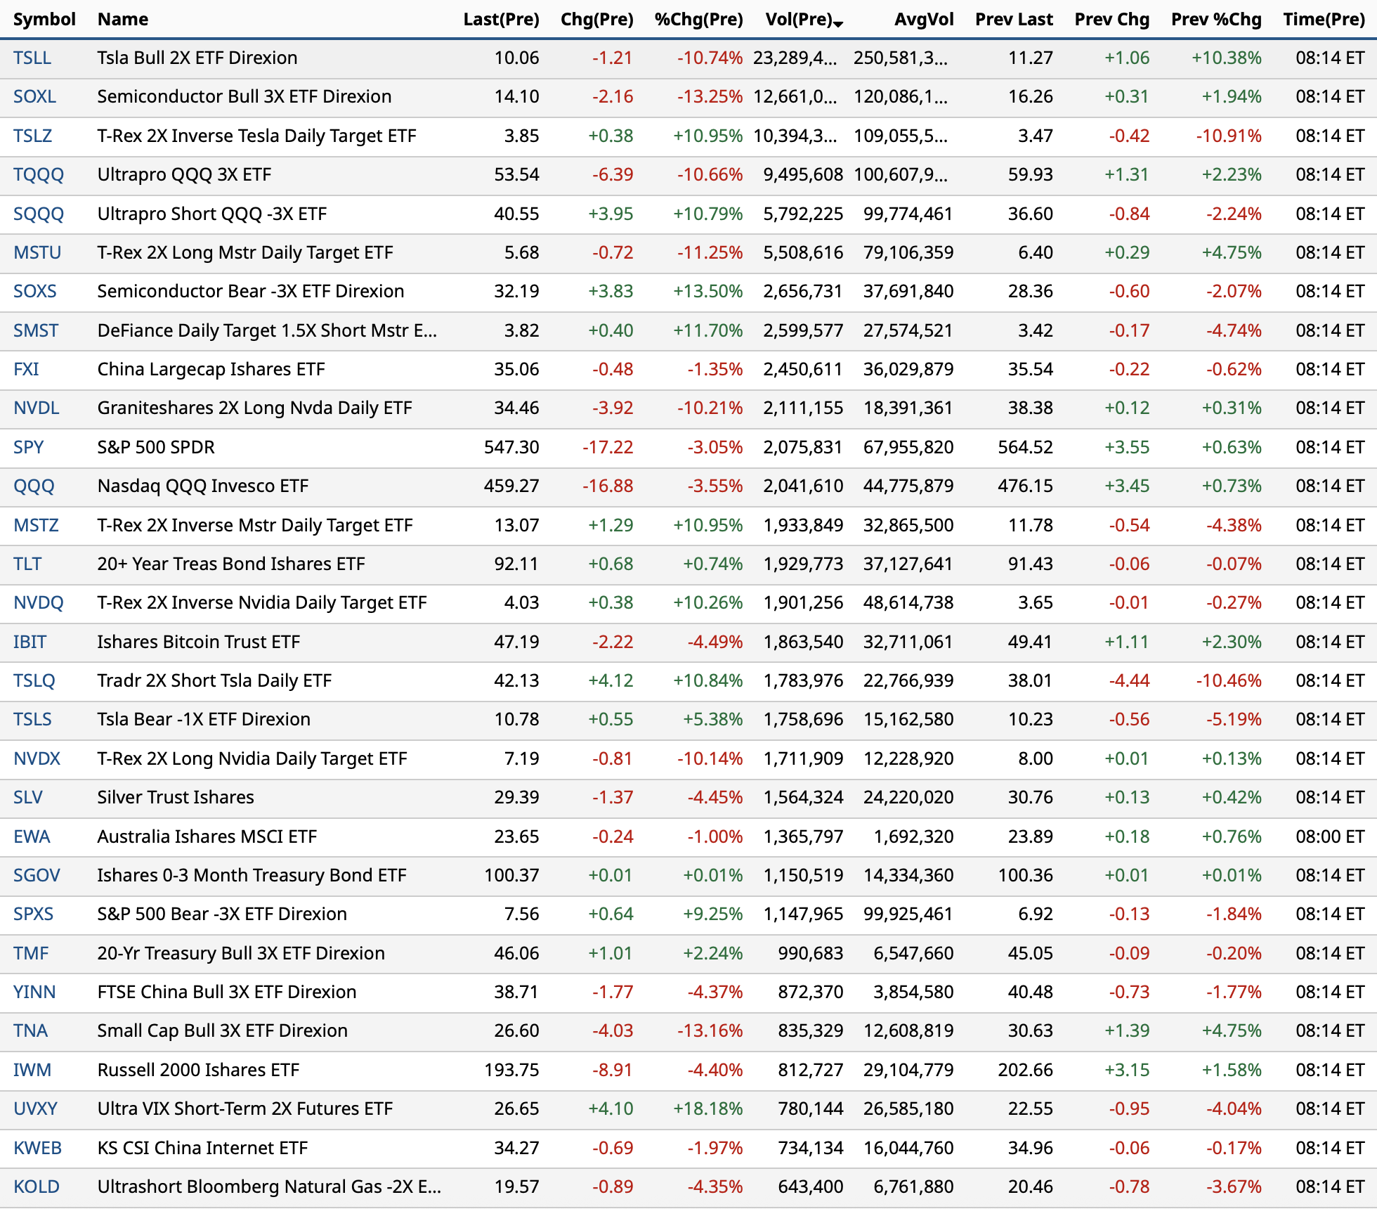Click the Symbol column header
Screen dimensions: 1377x1209
[x=44, y=20]
